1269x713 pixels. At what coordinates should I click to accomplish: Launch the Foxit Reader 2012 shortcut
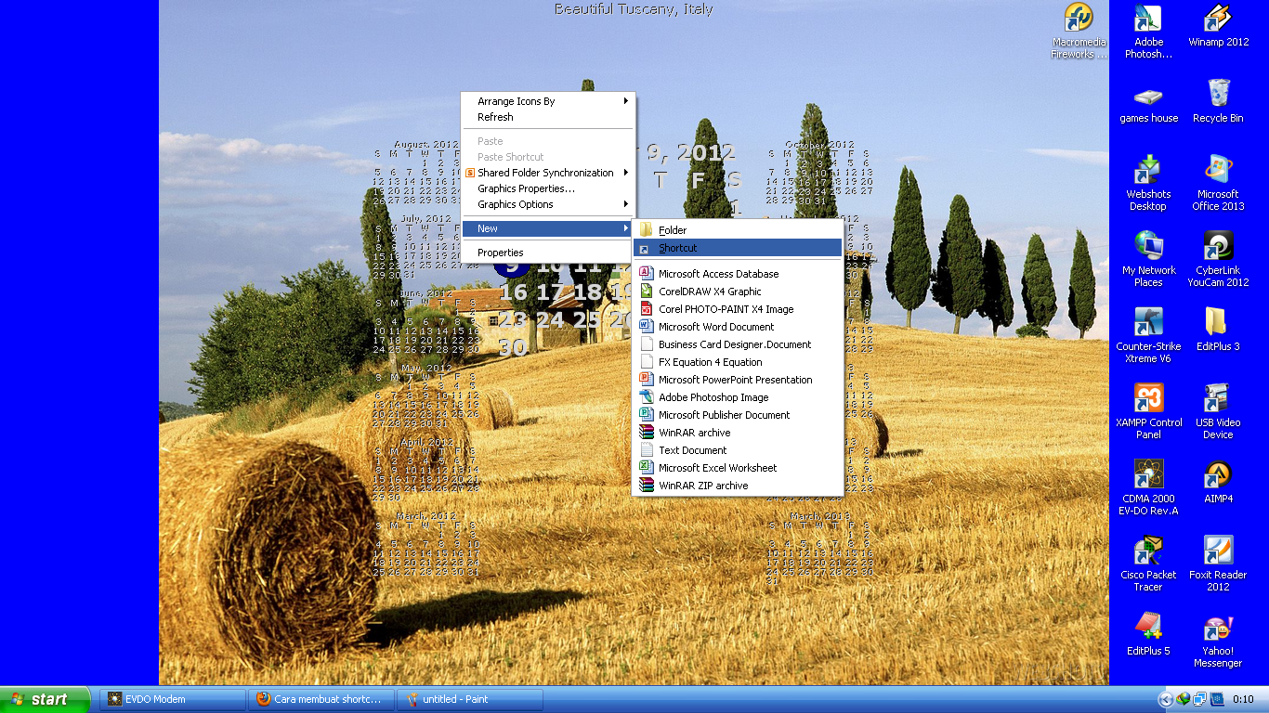click(1218, 564)
